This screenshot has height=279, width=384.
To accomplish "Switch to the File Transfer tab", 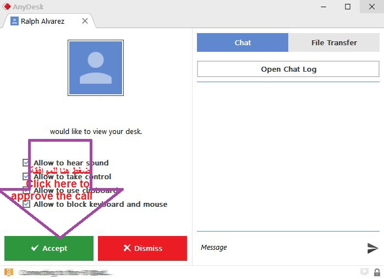I will pos(334,42).
